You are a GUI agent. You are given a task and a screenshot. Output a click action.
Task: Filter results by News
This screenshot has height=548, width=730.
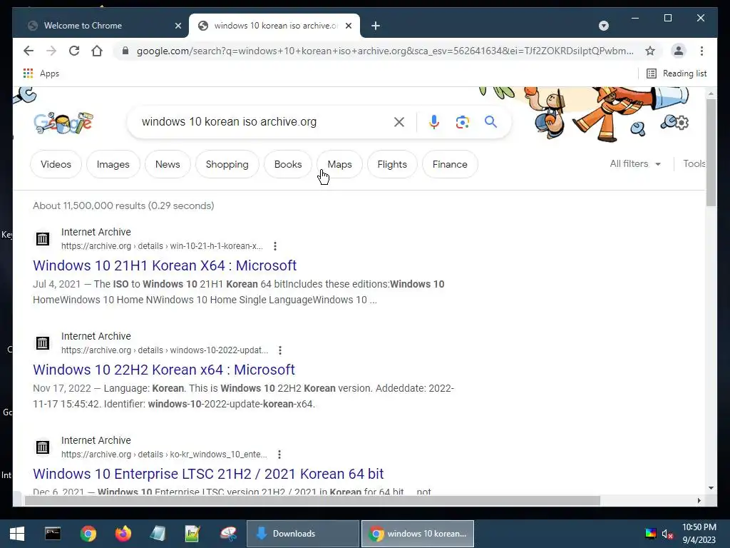pyautogui.click(x=168, y=164)
